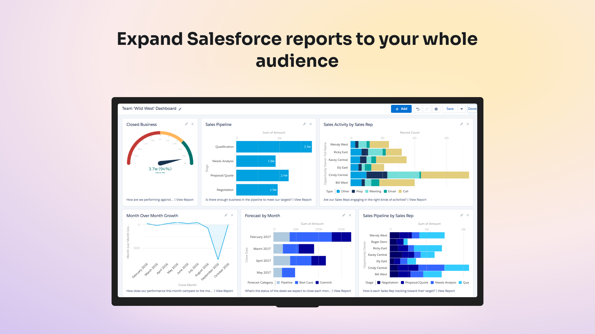The height and width of the screenshot is (334, 595).
Task: Edit the Month Over Month Growth widget
Action: 226,215
